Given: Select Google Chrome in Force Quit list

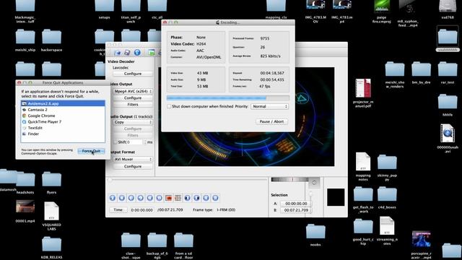Looking at the screenshot, I should click(63, 116).
